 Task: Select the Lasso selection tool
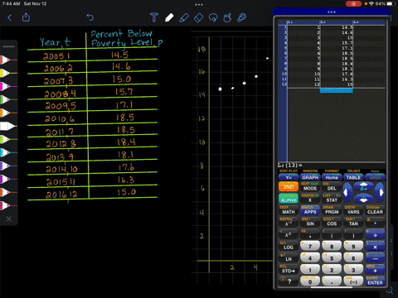click(x=213, y=18)
